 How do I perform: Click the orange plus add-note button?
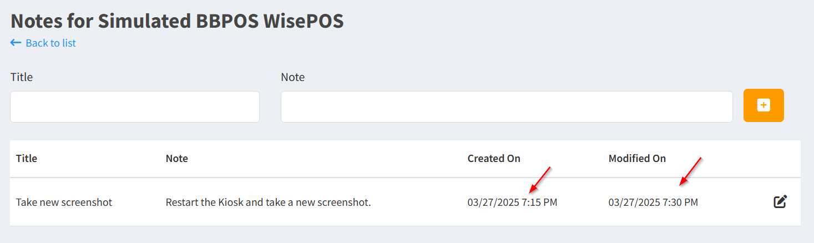764,105
